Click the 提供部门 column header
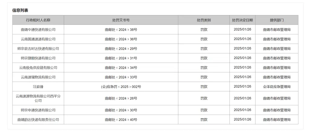The width and height of the screenshot is (310, 133). tap(277, 20)
